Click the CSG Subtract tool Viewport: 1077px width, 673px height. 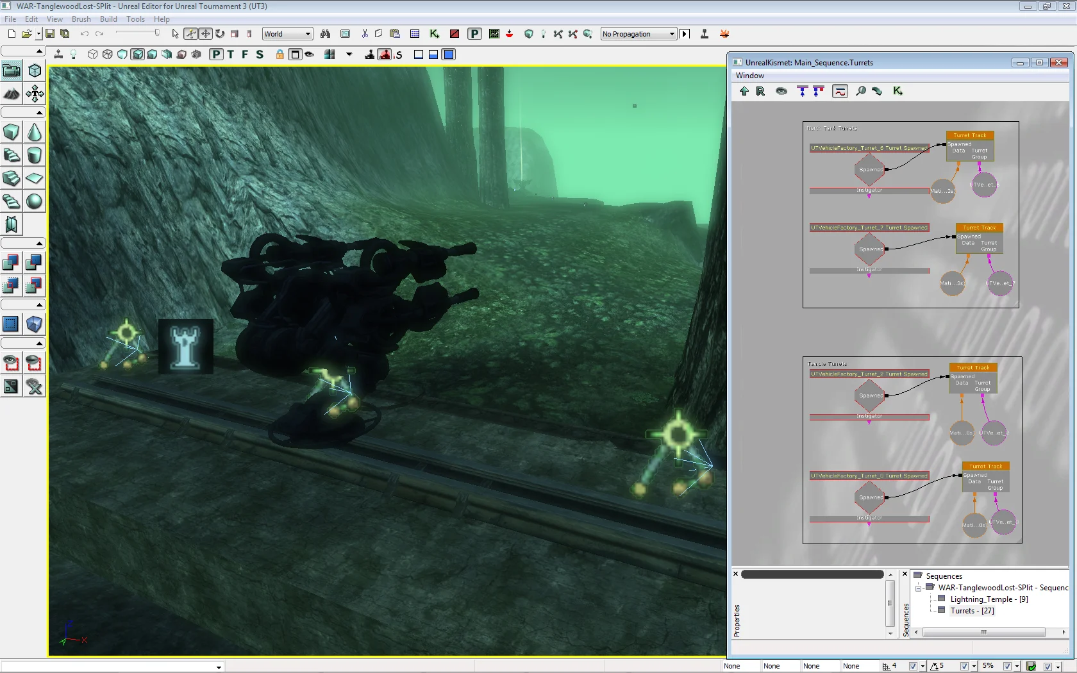coord(35,262)
